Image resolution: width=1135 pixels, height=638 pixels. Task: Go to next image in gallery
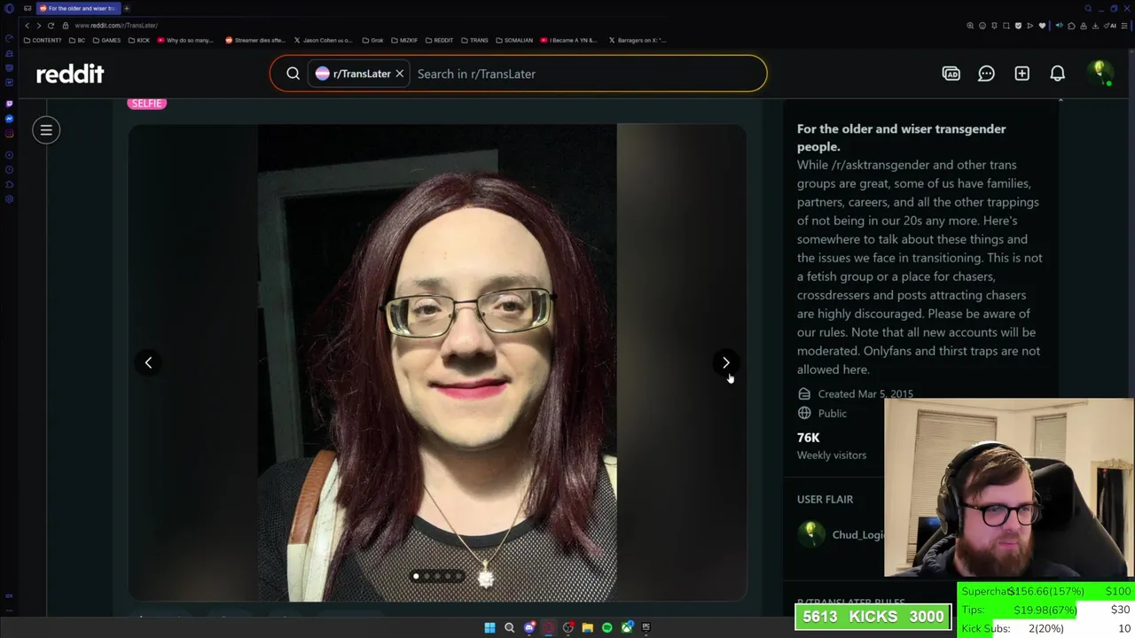725,362
